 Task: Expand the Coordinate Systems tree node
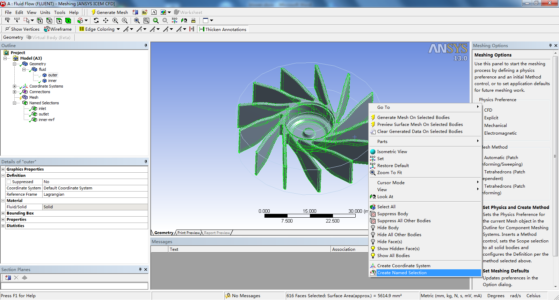click(14, 86)
